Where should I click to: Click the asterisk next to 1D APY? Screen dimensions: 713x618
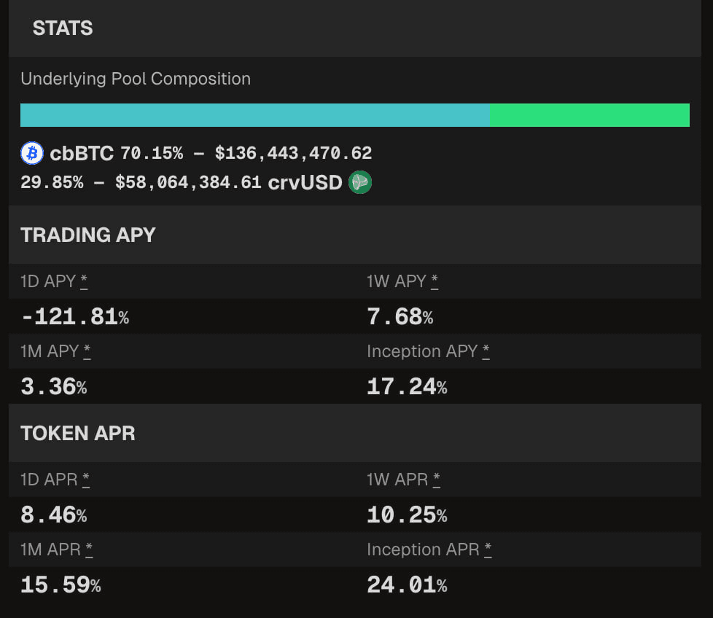coord(85,282)
